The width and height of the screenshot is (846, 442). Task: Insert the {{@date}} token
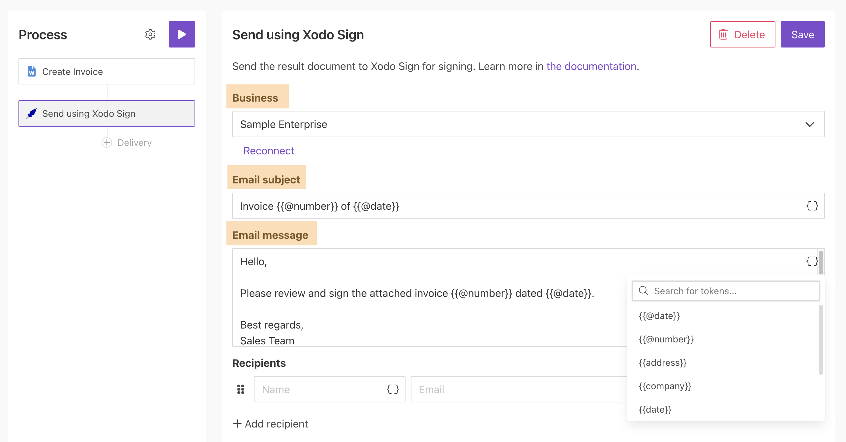coord(659,316)
